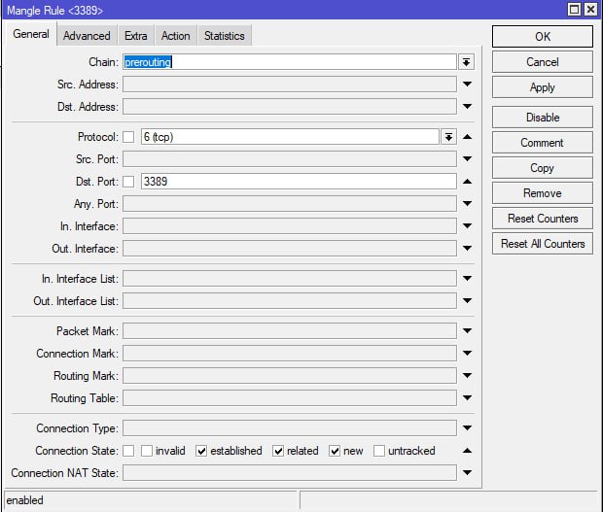Toggle the Protocol invert checkbox
The image size is (603, 512).
[128, 137]
